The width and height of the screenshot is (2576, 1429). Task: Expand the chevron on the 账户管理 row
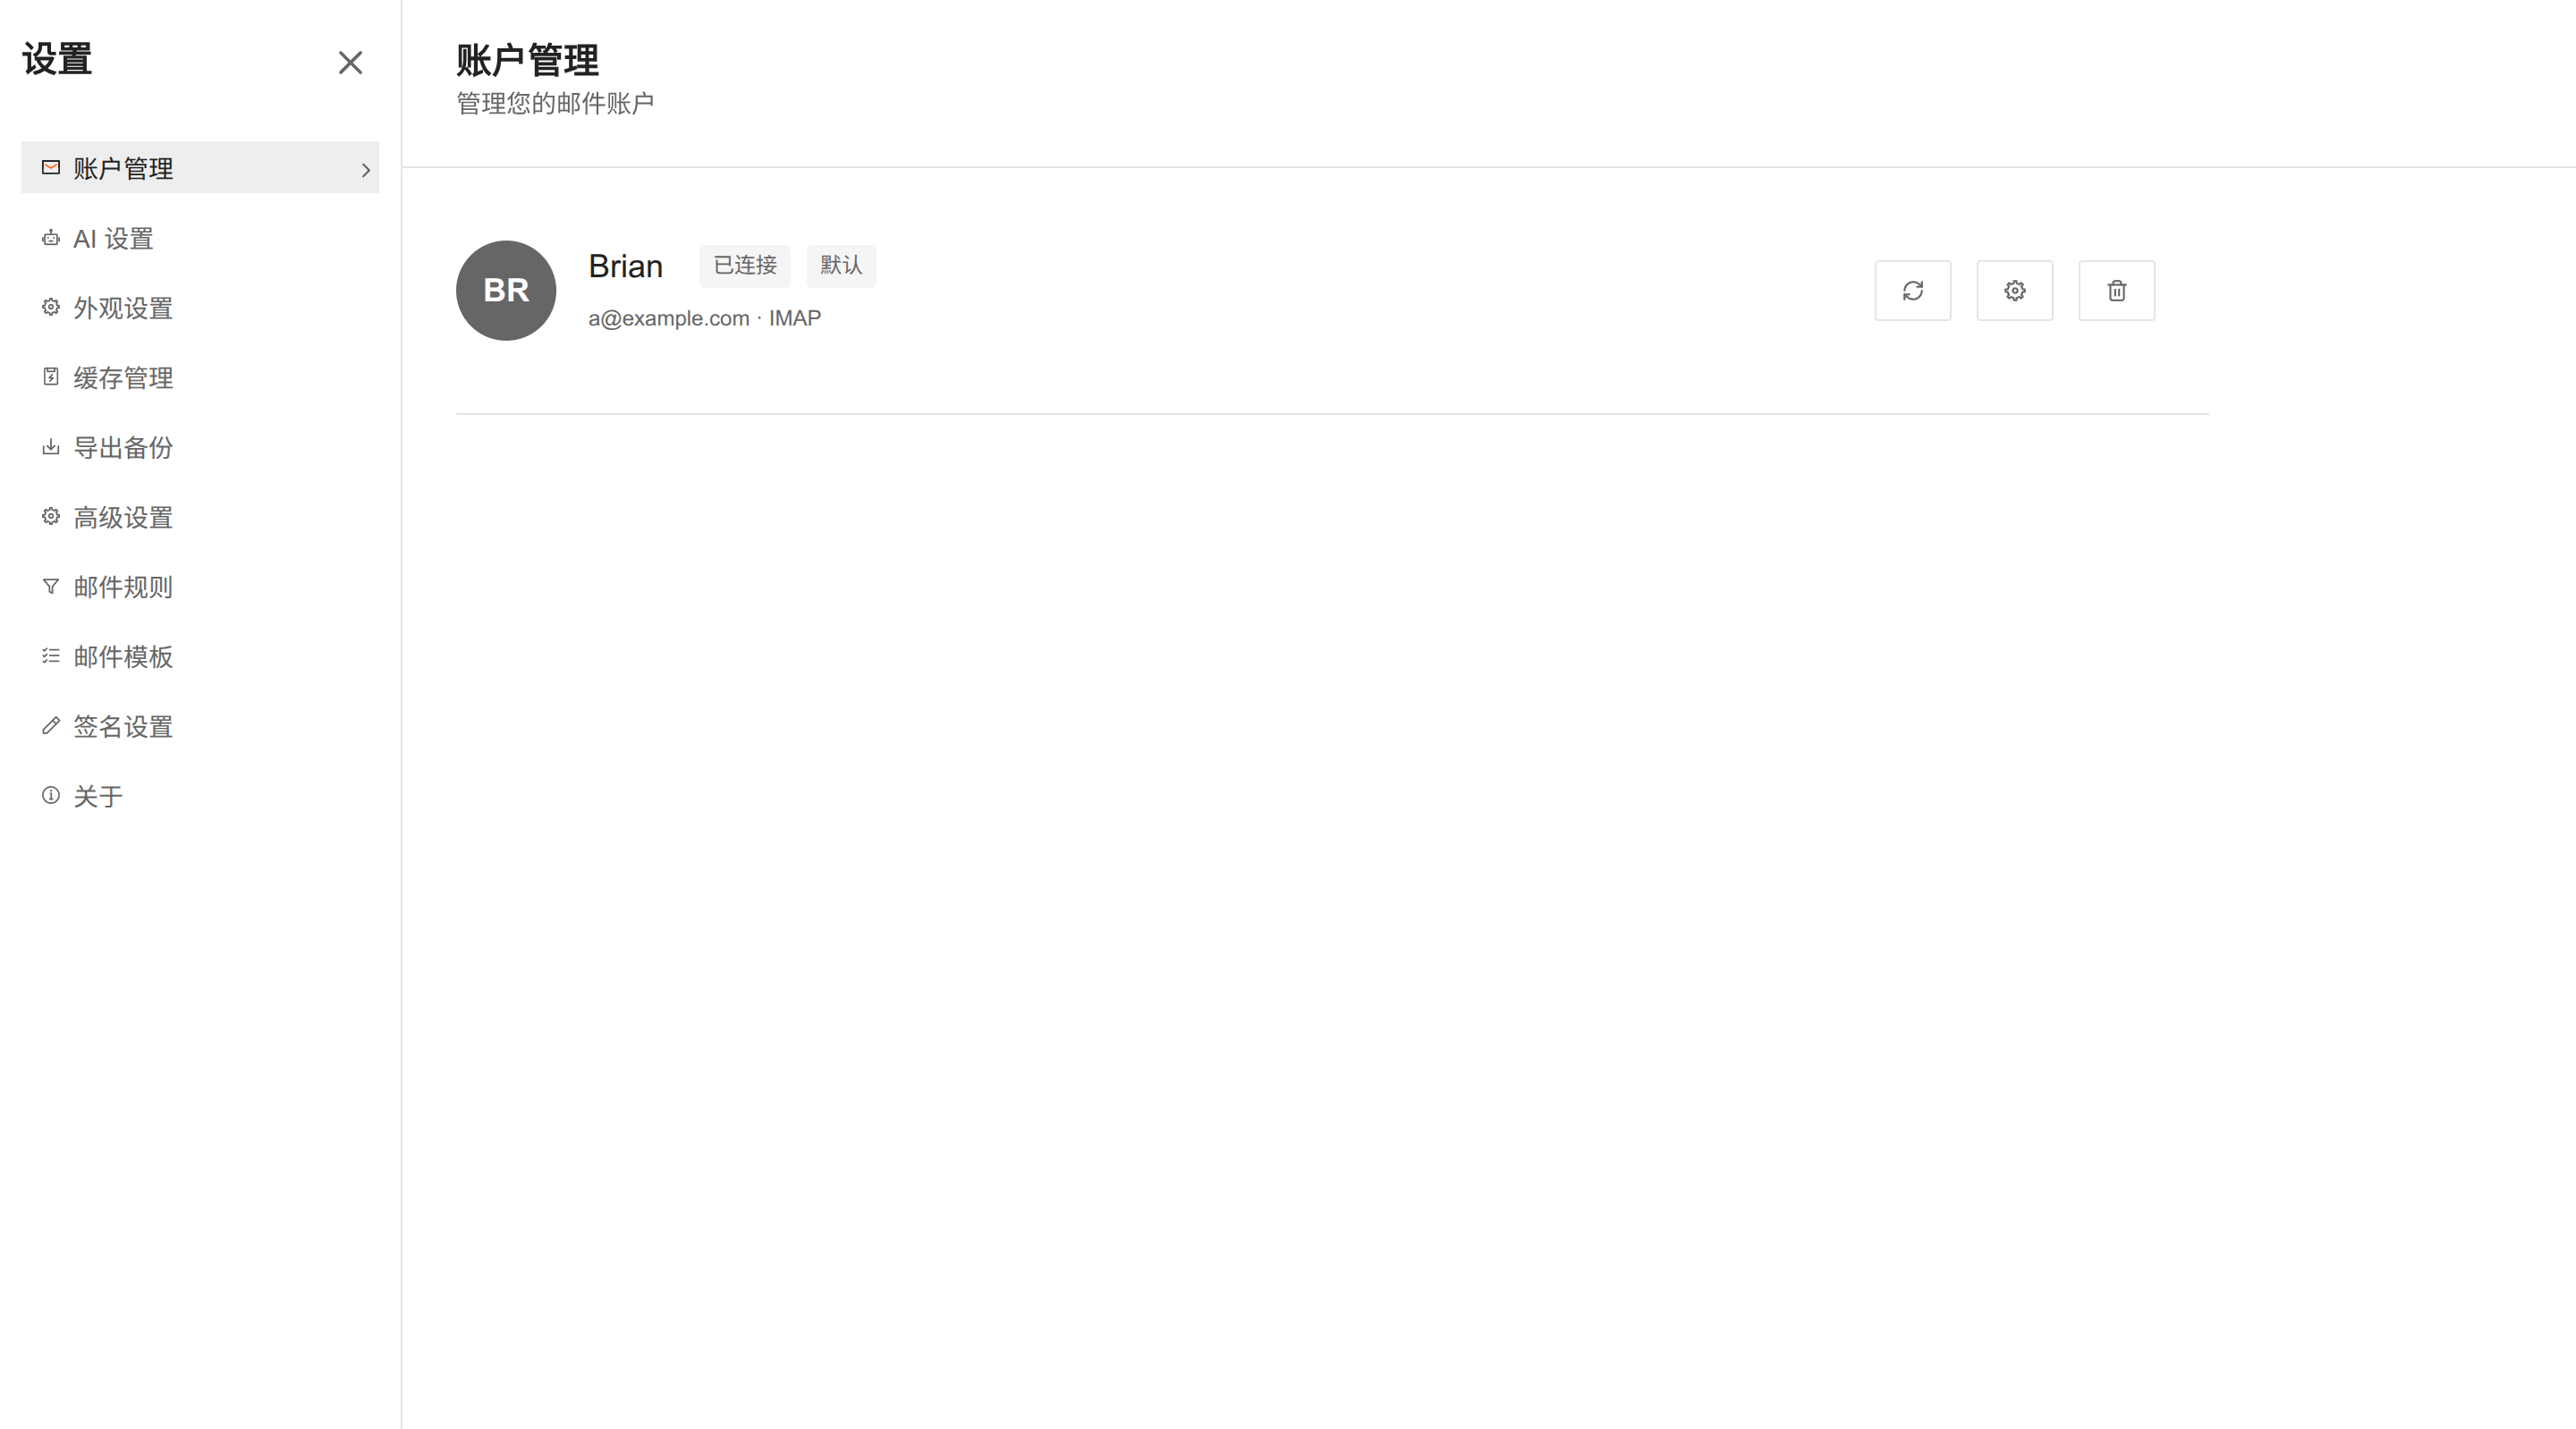tap(365, 170)
